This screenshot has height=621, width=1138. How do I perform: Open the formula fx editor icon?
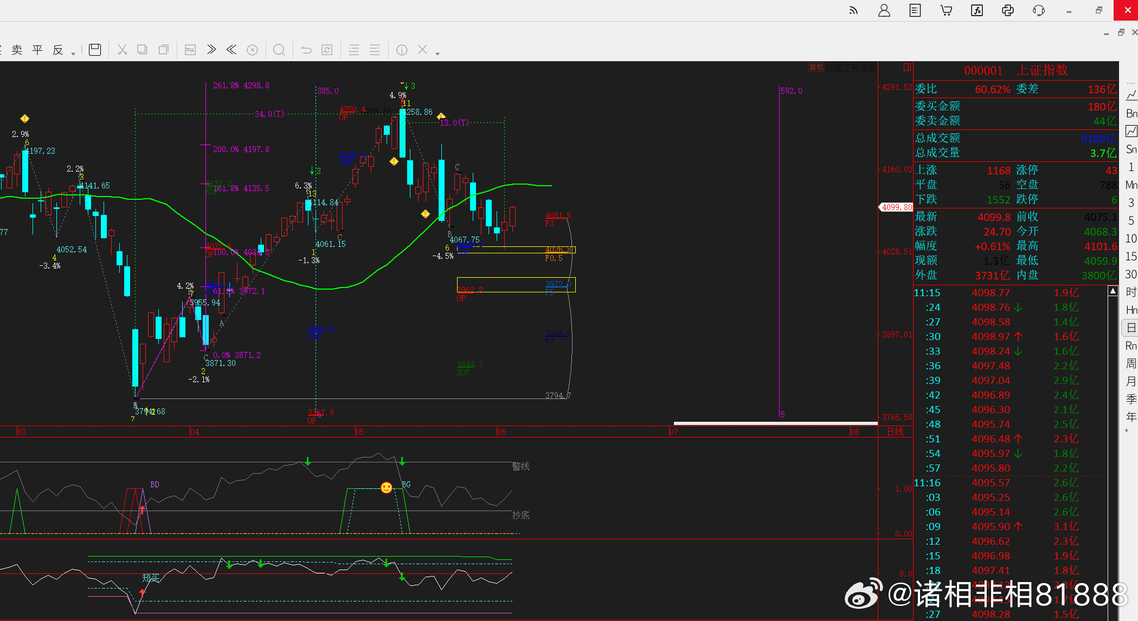click(x=977, y=10)
